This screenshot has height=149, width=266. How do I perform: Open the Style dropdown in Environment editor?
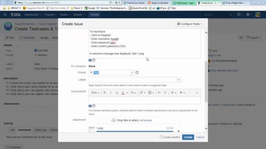click(95, 93)
